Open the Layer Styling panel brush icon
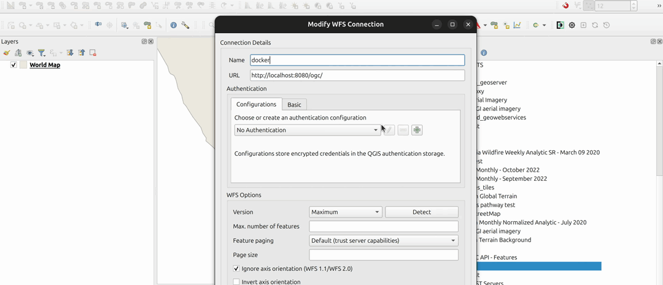 (x=6, y=53)
